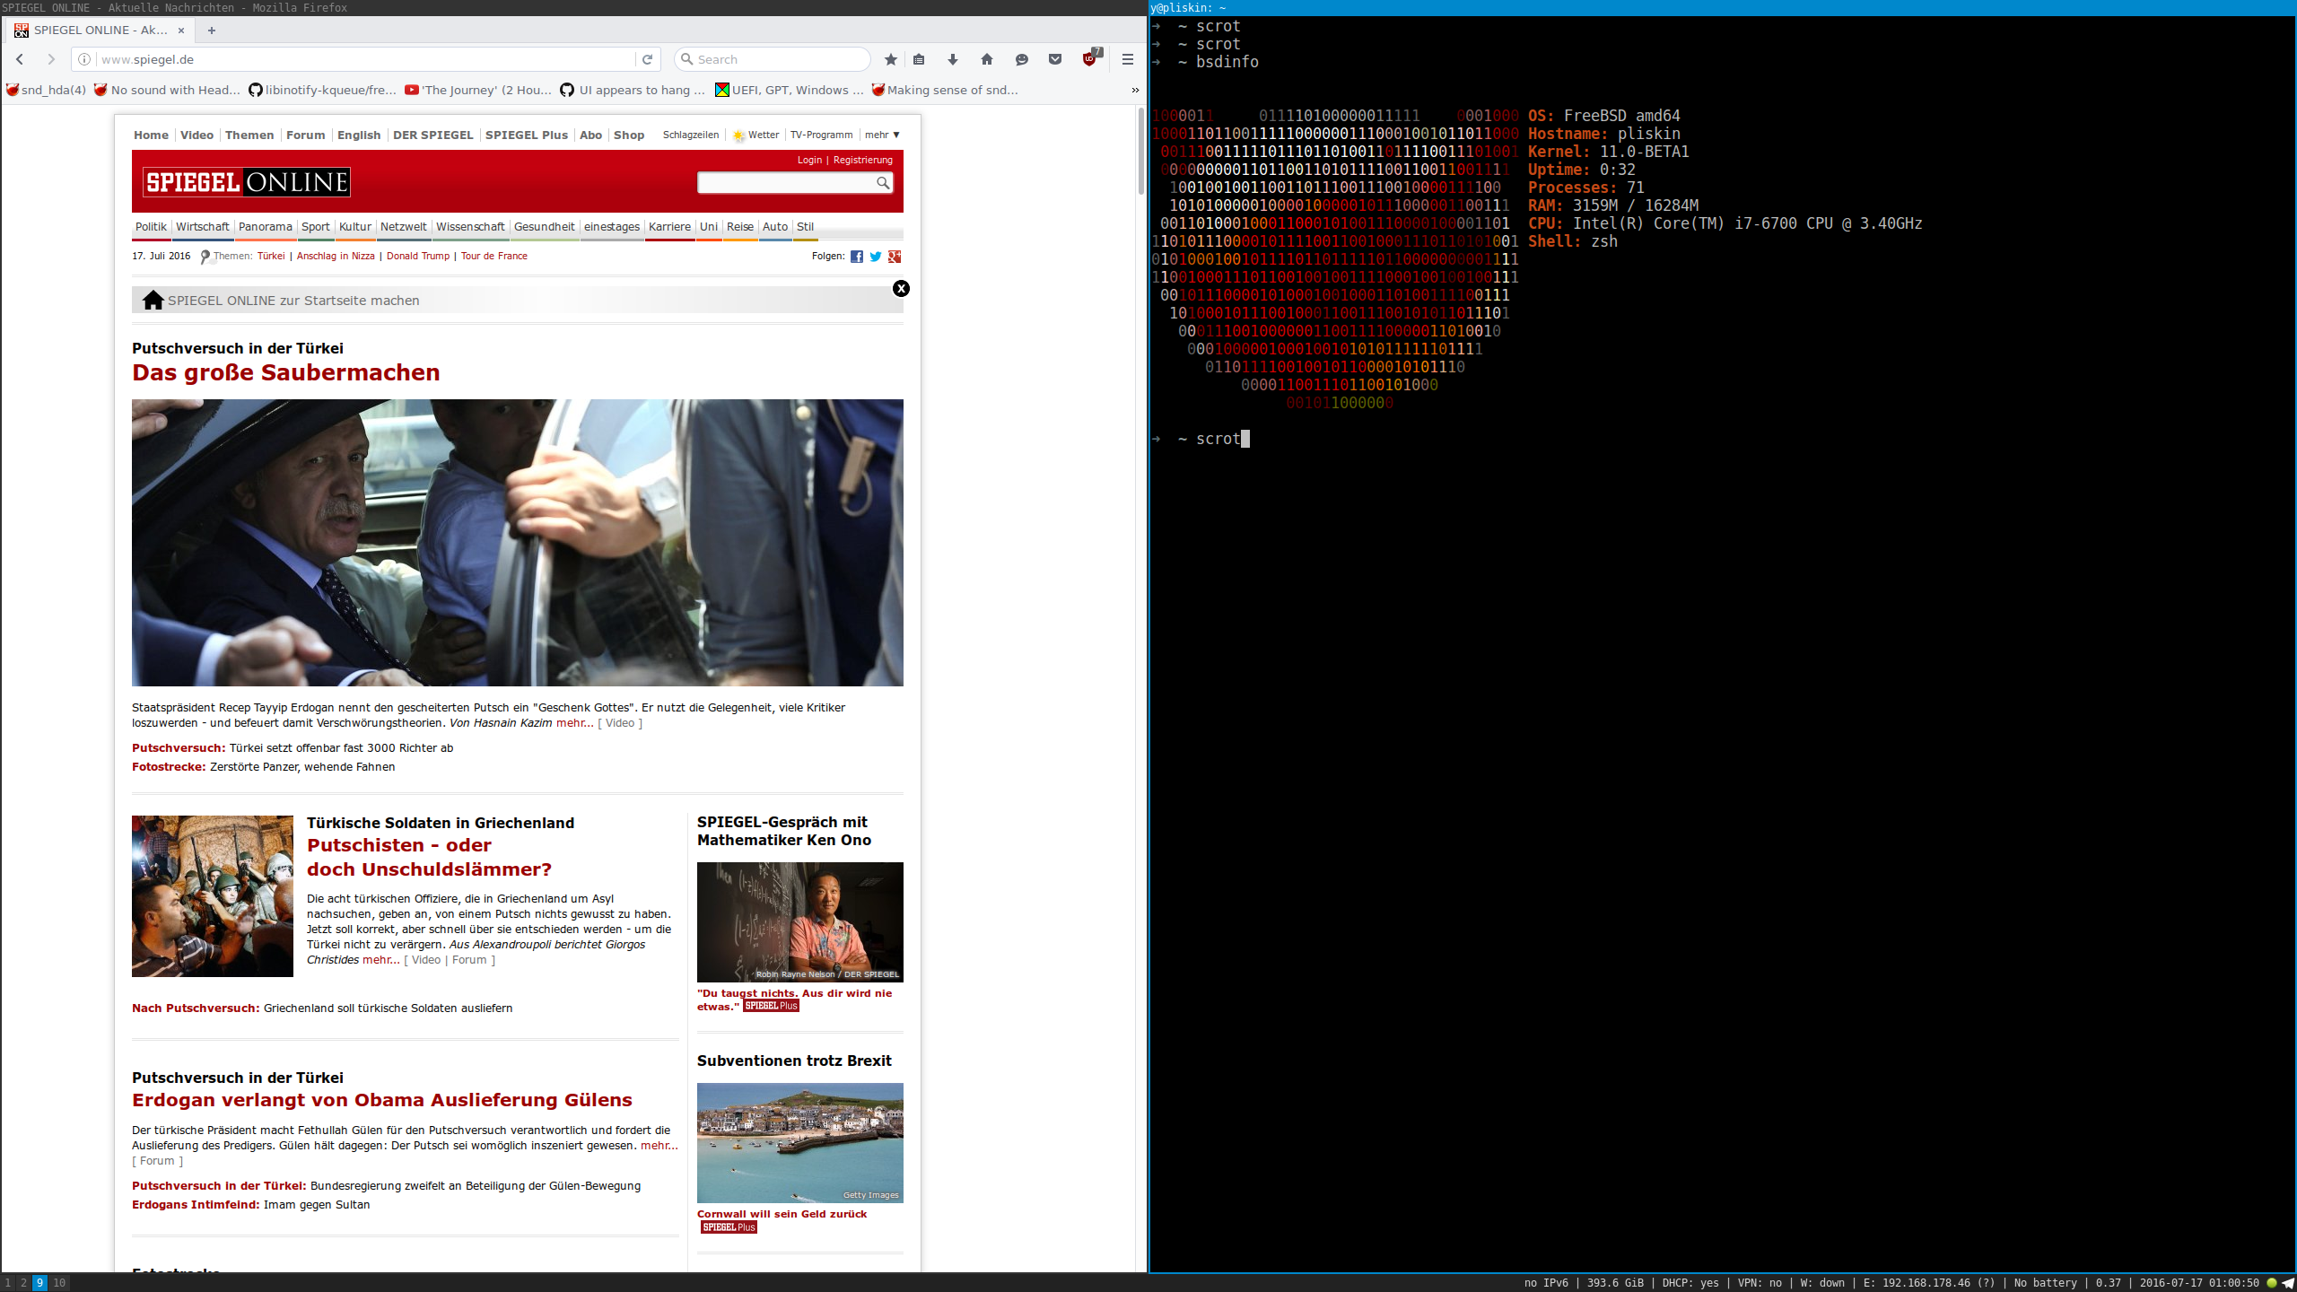Open 'UI appears to hang' bookmark
This screenshot has width=2297, height=1292.
tap(633, 90)
